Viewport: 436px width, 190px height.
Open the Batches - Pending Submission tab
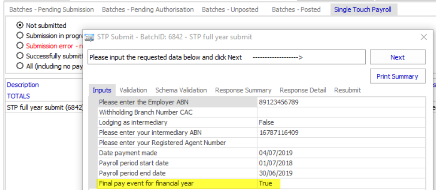pyautogui.click(x=51, y=9)
